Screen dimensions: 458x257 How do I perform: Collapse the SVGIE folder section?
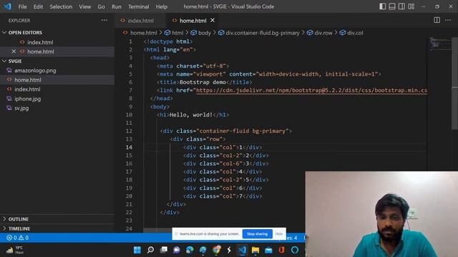tap(15, 61)
